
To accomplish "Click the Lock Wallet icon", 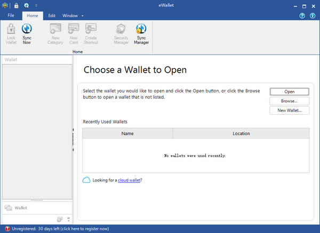I will [x=11, y=34].
